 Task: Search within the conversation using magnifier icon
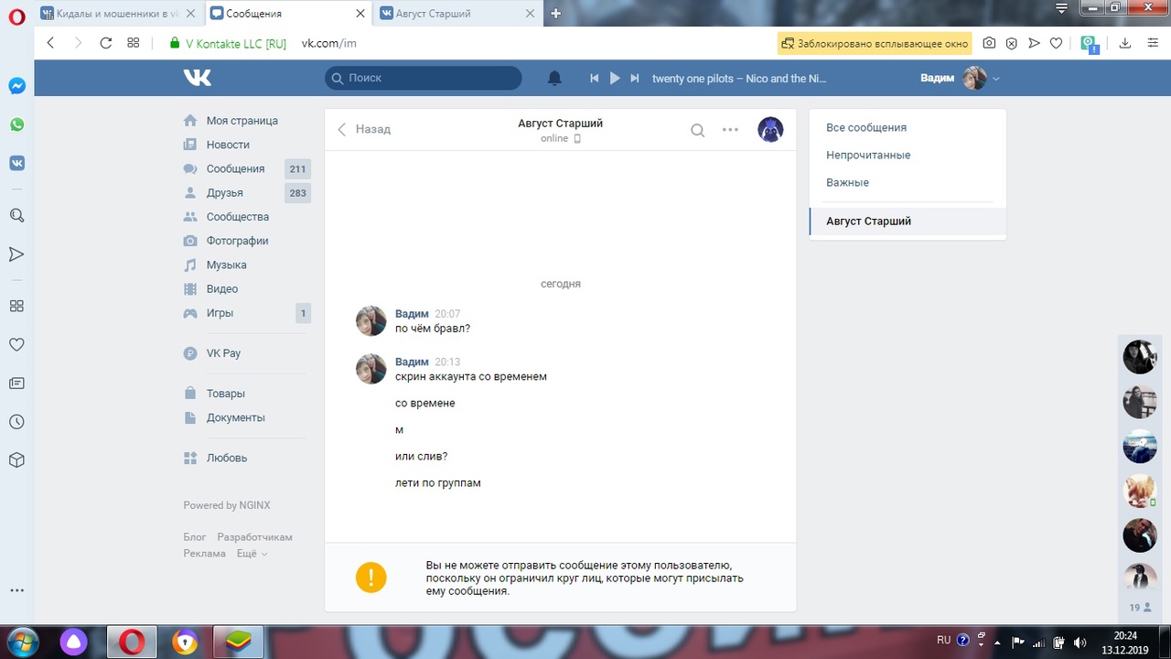point(697,130)
